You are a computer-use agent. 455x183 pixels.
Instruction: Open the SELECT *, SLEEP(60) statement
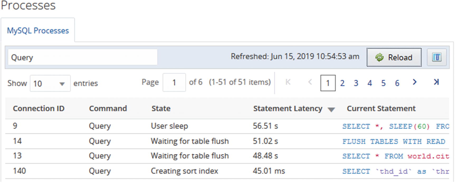coord(396,126)
